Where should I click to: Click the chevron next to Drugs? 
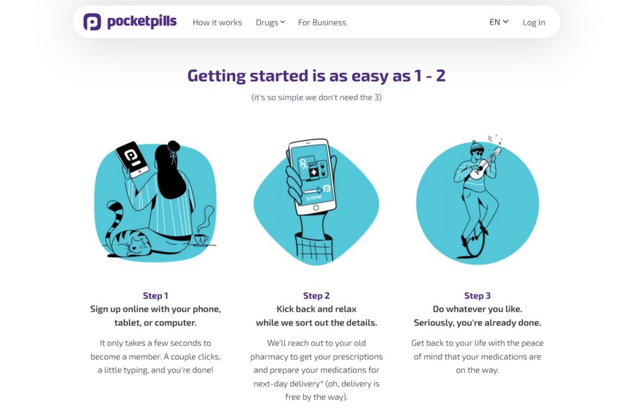pos(282,22)
